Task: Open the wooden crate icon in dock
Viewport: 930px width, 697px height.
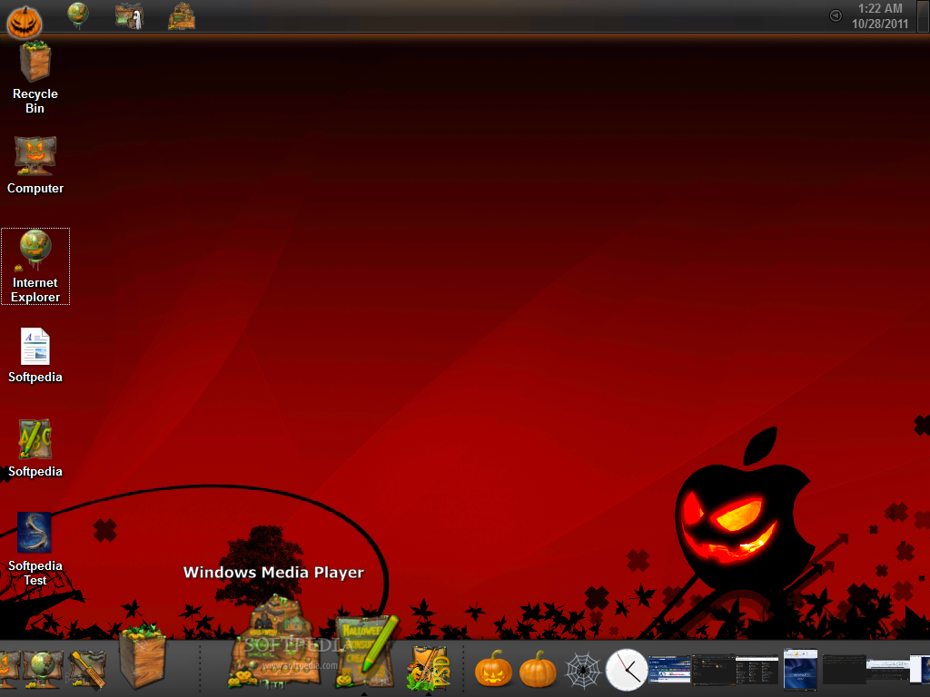Action: pos(143,657)
